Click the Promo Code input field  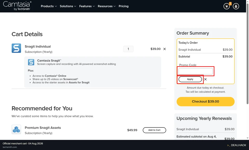196,71
